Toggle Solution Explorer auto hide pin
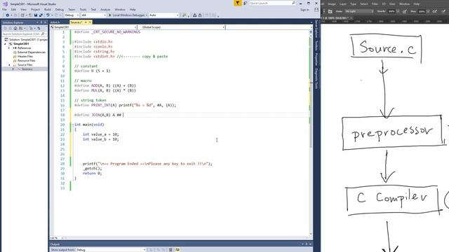 [x=41, y=22]
